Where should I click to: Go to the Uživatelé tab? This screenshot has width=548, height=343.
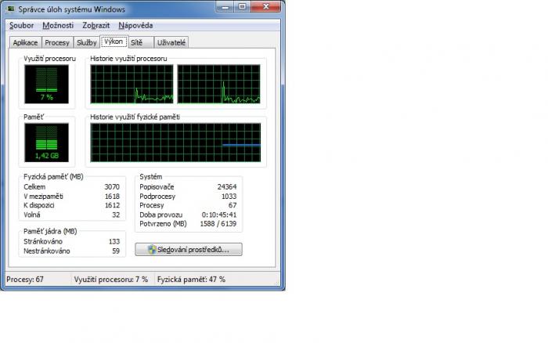pos(171,42)
